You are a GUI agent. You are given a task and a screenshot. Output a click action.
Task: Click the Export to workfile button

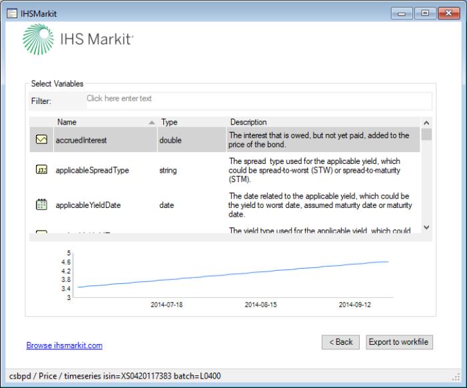click(x=398, y=342)
